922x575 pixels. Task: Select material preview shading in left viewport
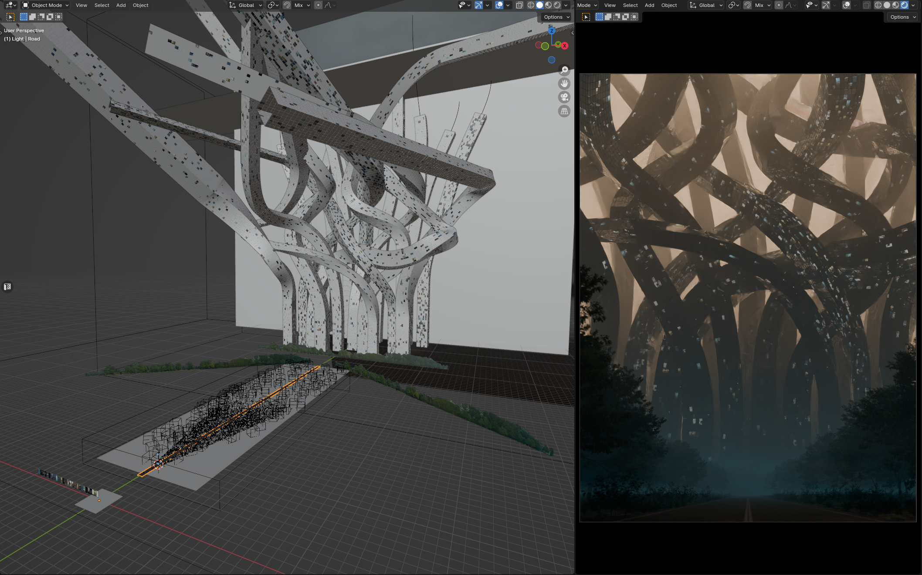pyautogui.click(x=548, y=5)
